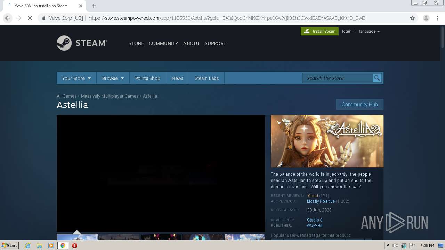Close the Astellia Steam browser tab

[x=81, y=6]
